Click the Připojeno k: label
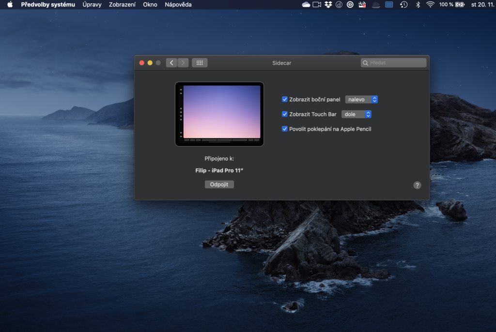 (x=219, y=158)
